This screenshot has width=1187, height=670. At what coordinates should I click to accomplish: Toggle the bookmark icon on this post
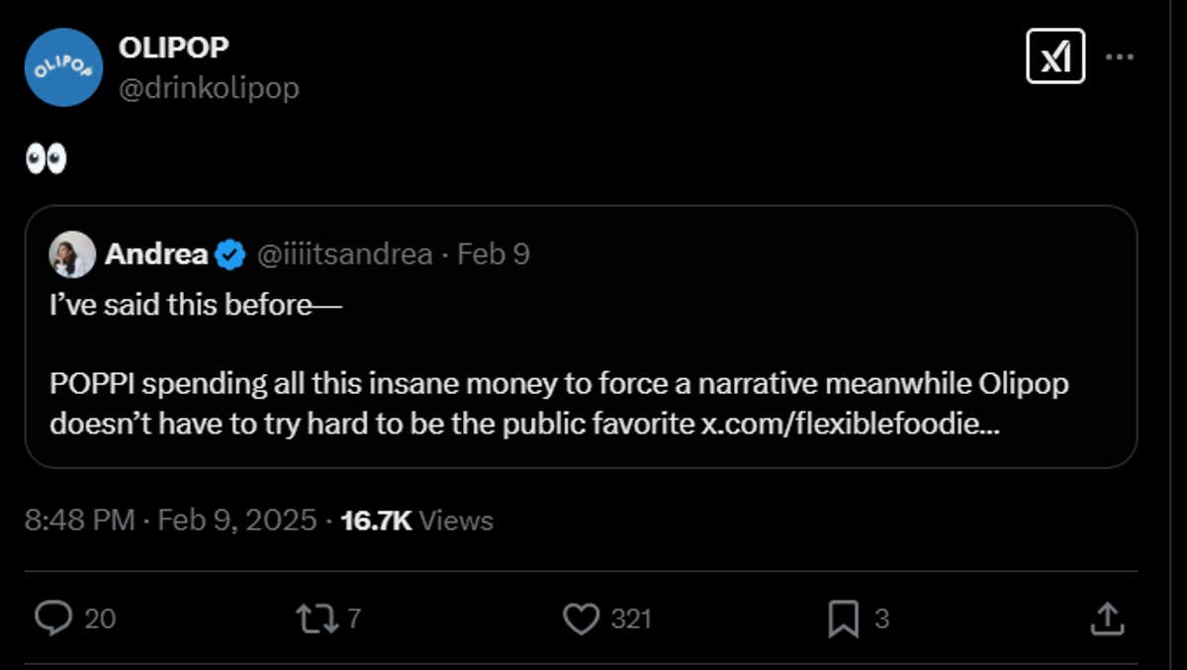tap(843, 619)
